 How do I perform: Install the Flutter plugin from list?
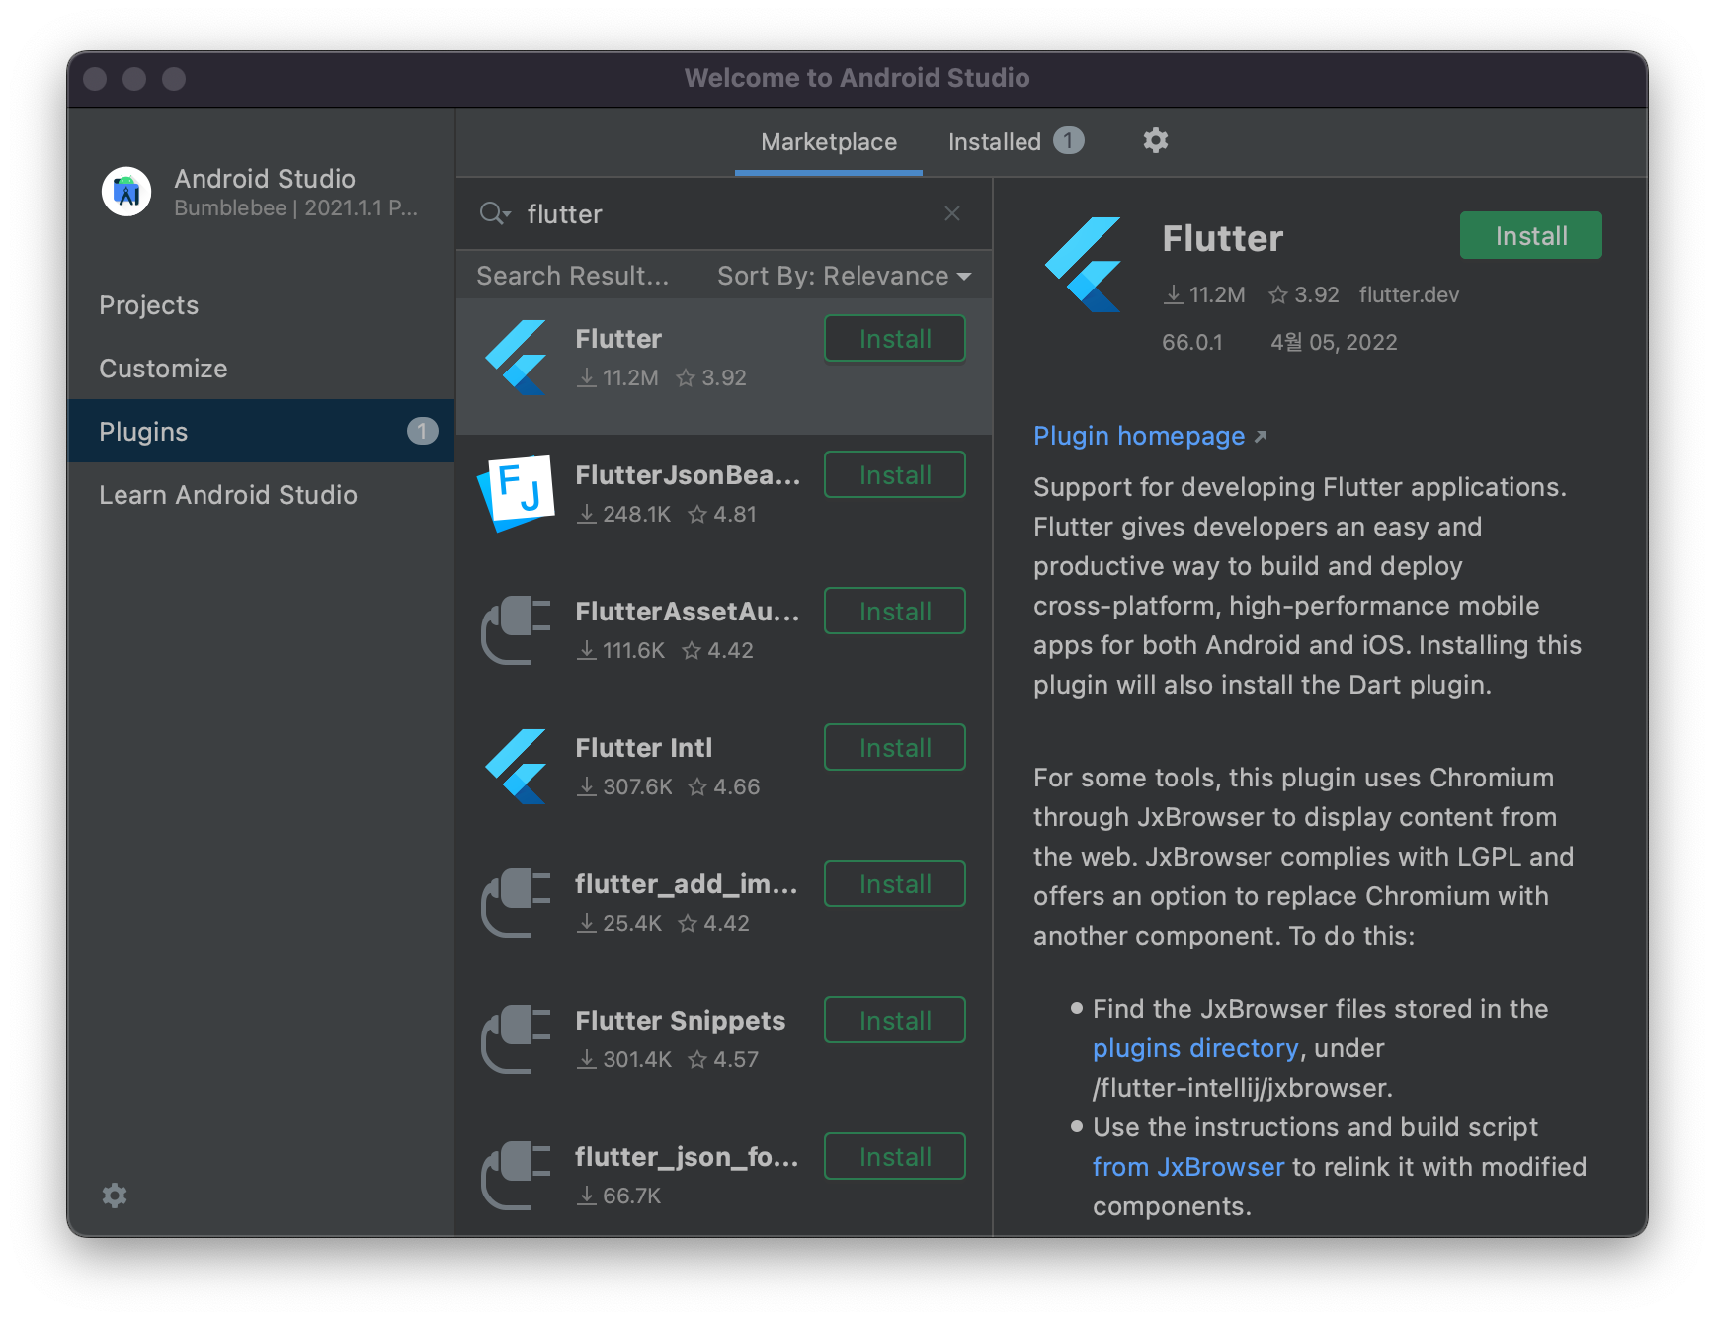click(895, 339)
